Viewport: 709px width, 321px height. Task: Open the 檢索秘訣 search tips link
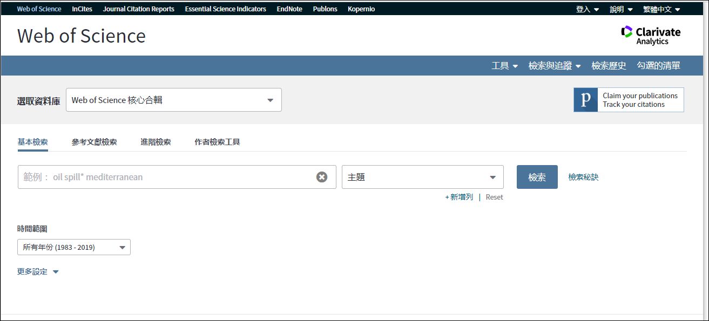click(583, 177)
